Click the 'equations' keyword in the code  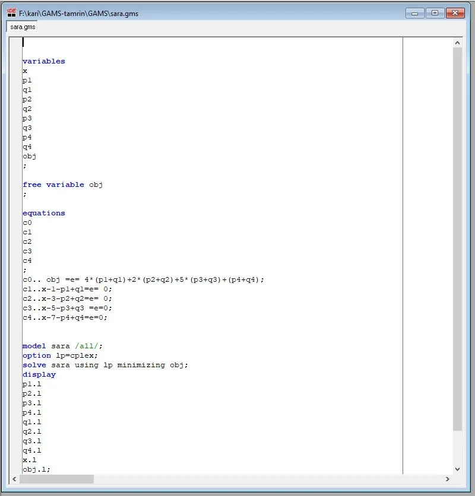tap(43, 213)
